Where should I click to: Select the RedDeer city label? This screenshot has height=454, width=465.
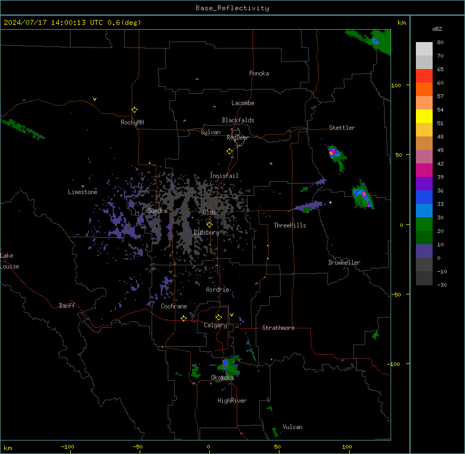[x=237, y=137]
